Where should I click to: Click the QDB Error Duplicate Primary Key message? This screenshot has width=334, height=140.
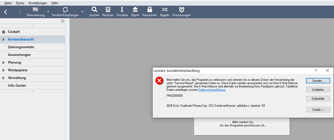[216, 106]
